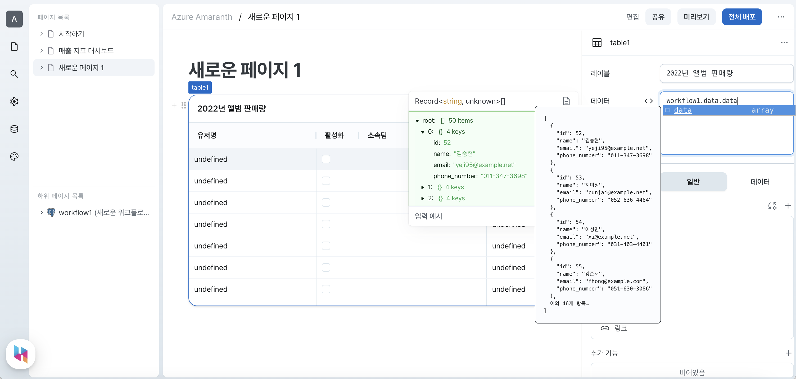Click the plus icon beside the table block
The image size is (796, 379).
pyautogui.click(x=174, y=105)
